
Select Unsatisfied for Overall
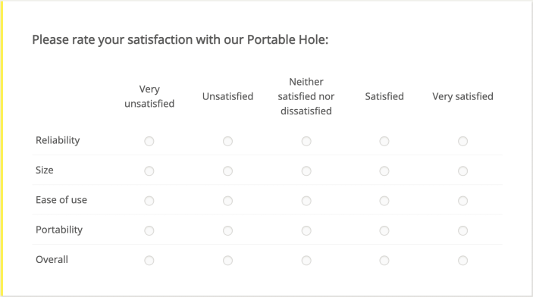[227, 261]
